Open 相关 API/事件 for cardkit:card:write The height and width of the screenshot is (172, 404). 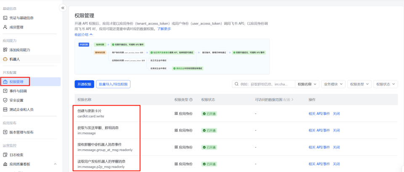[319, 114]
